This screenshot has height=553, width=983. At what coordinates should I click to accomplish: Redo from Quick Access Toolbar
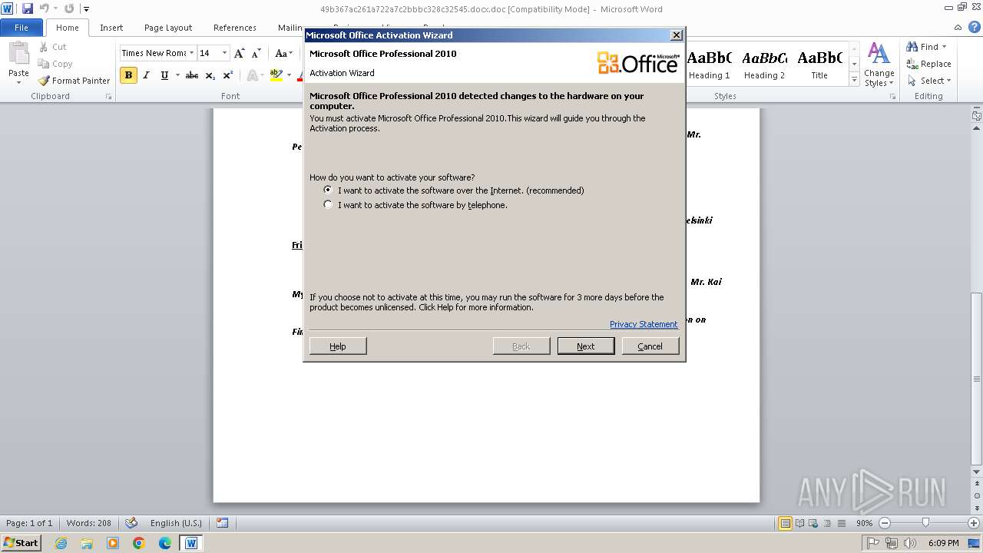coord(69,9)
